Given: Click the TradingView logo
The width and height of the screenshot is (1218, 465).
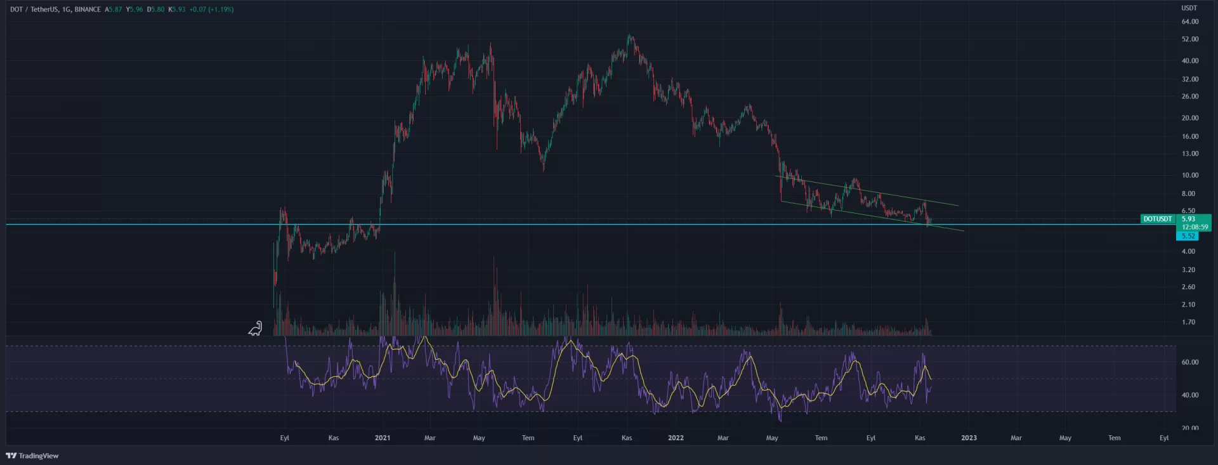Looking at the screenshot, I should coord(32,455).
